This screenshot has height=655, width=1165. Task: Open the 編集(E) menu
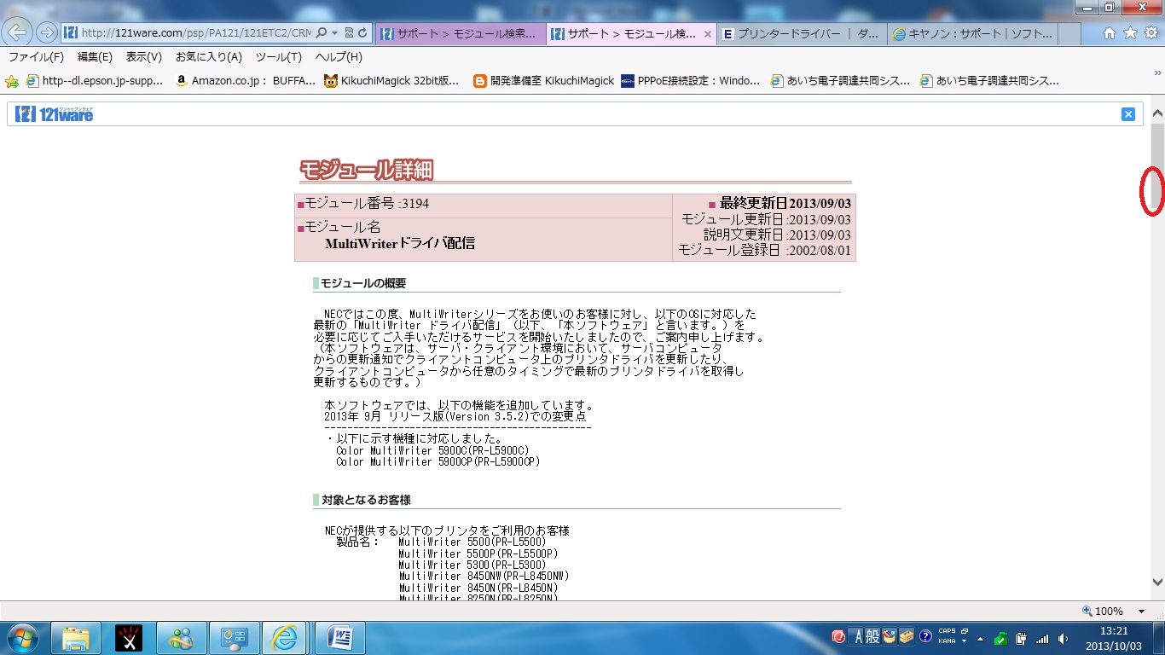(x=95, y=57)
